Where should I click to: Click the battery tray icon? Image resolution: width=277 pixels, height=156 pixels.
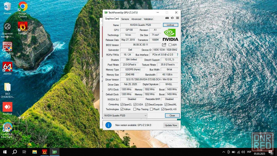[x=233, y=152]
